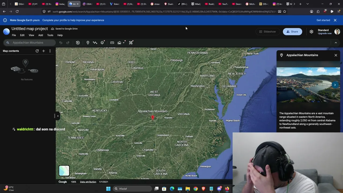
Task: Open Microsoft Edge from the taskbar
Action: pyautogui.click(x=172, y=189)
